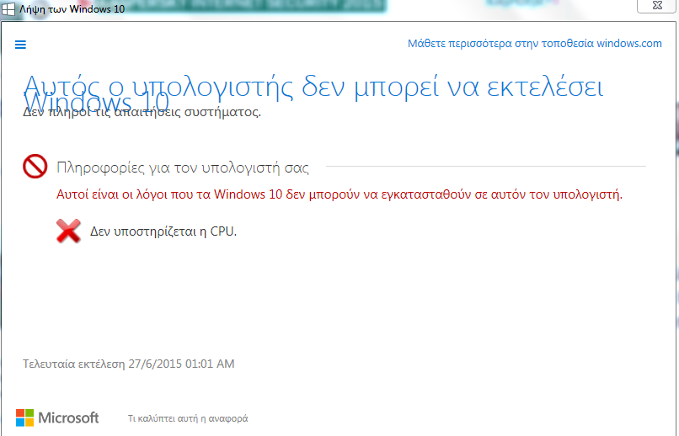The height and width of the screenshot is (436, 679).
Task: Click the red X icon beside CPU message
Action: point(68,231)
